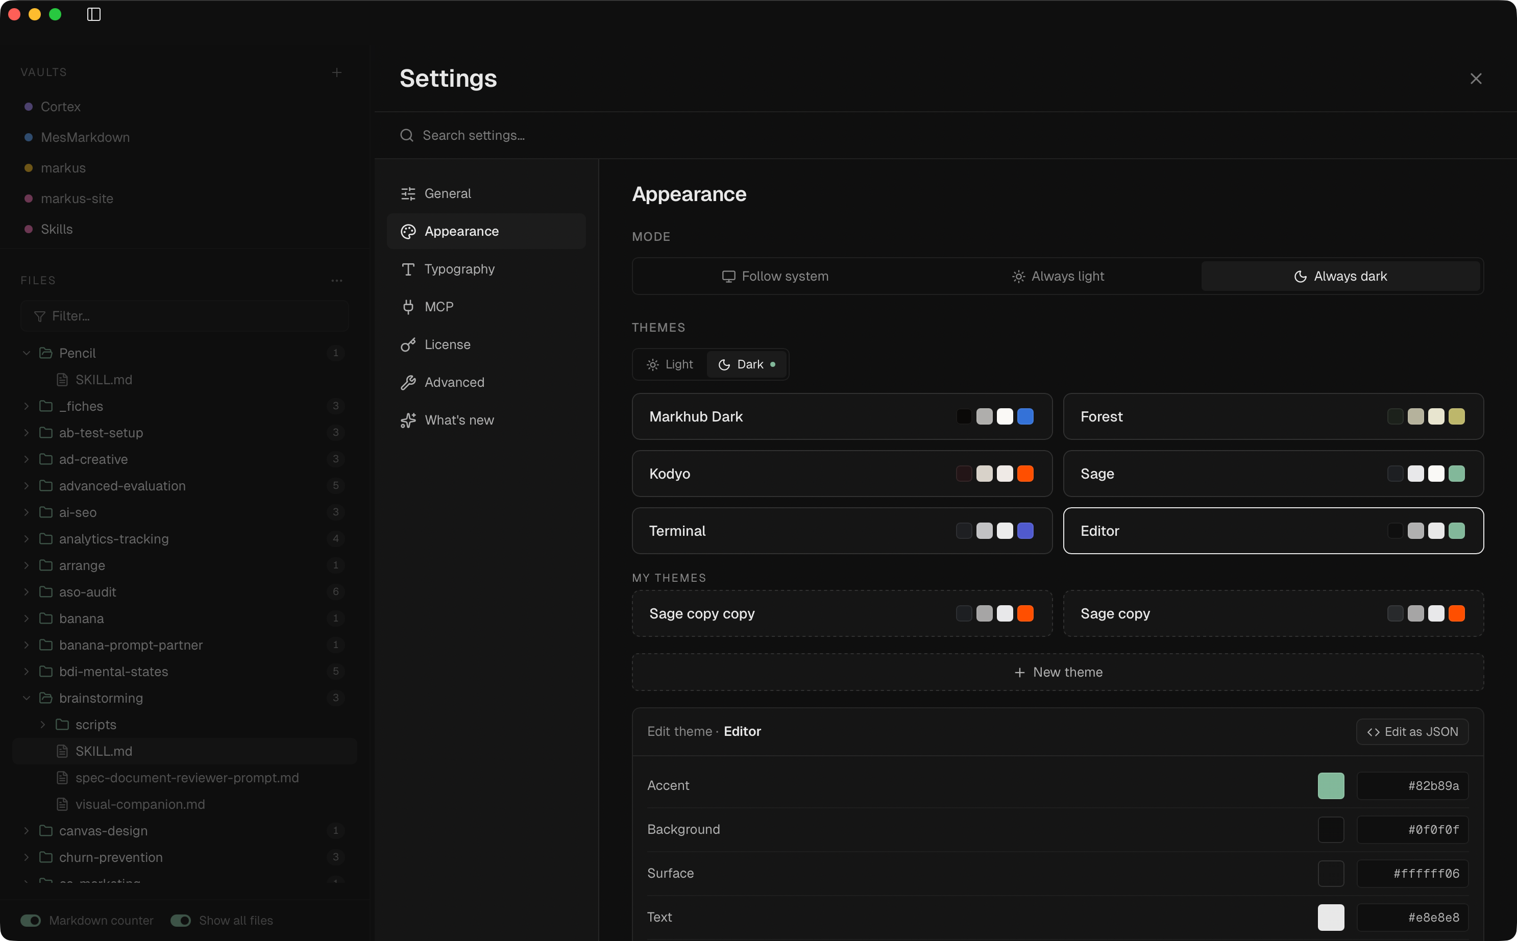Click the file icon of visual-companion.md
Image resolution: width=1517 pixels, height=941 pixels.
(x=62, y=804)
